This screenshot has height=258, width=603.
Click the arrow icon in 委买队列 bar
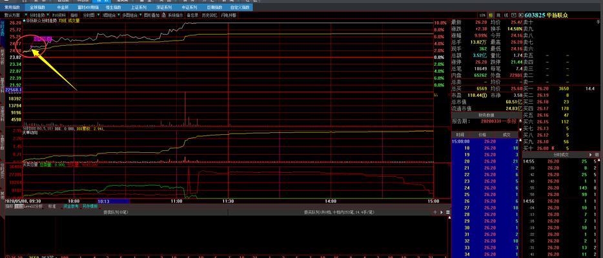point(442,212)
